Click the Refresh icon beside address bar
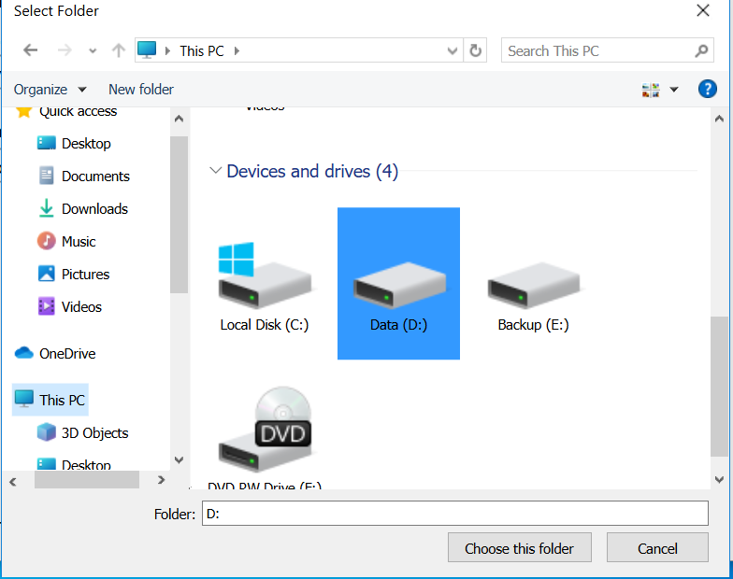 pyautogui.click(x=476, y=51)
